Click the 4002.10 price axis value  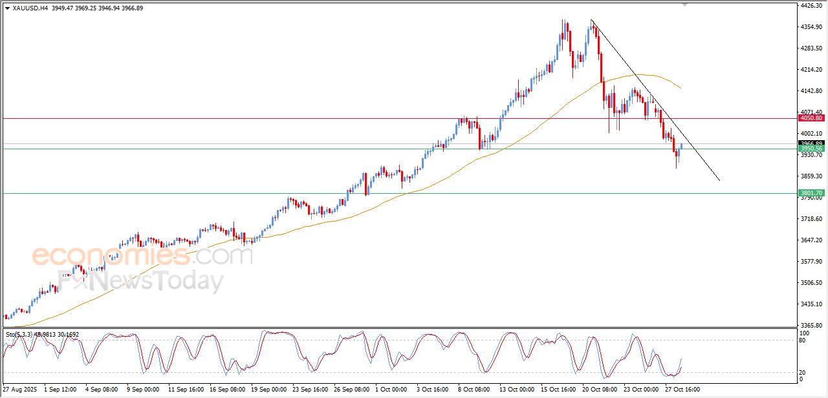(811, 133)
